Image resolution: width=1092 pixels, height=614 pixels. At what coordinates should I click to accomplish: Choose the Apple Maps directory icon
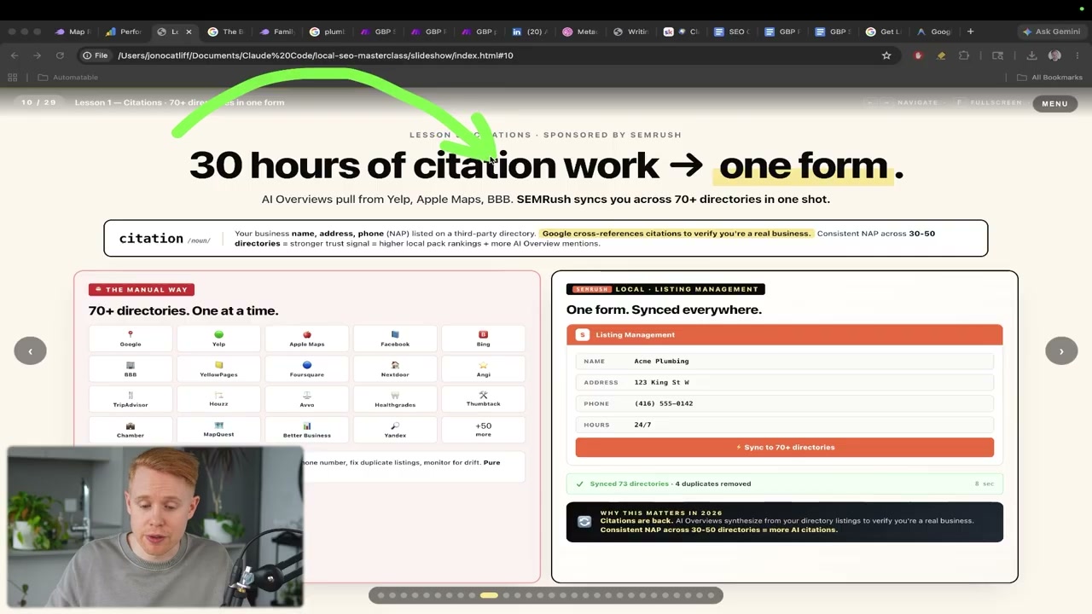pyautogui.click(x=307, y=334)
